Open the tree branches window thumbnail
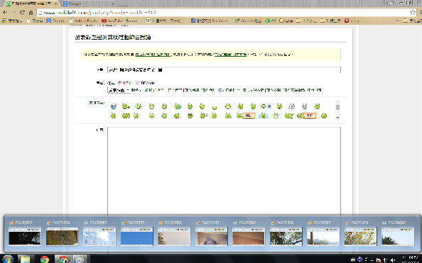This screenshot has width=422, height=263. [286, 236]
